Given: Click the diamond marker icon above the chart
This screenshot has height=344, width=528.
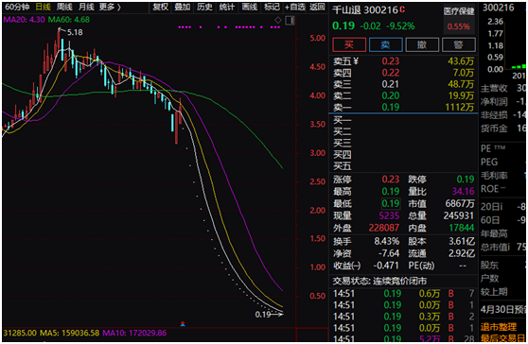Looking at the screenshot, I should point(278,20).
